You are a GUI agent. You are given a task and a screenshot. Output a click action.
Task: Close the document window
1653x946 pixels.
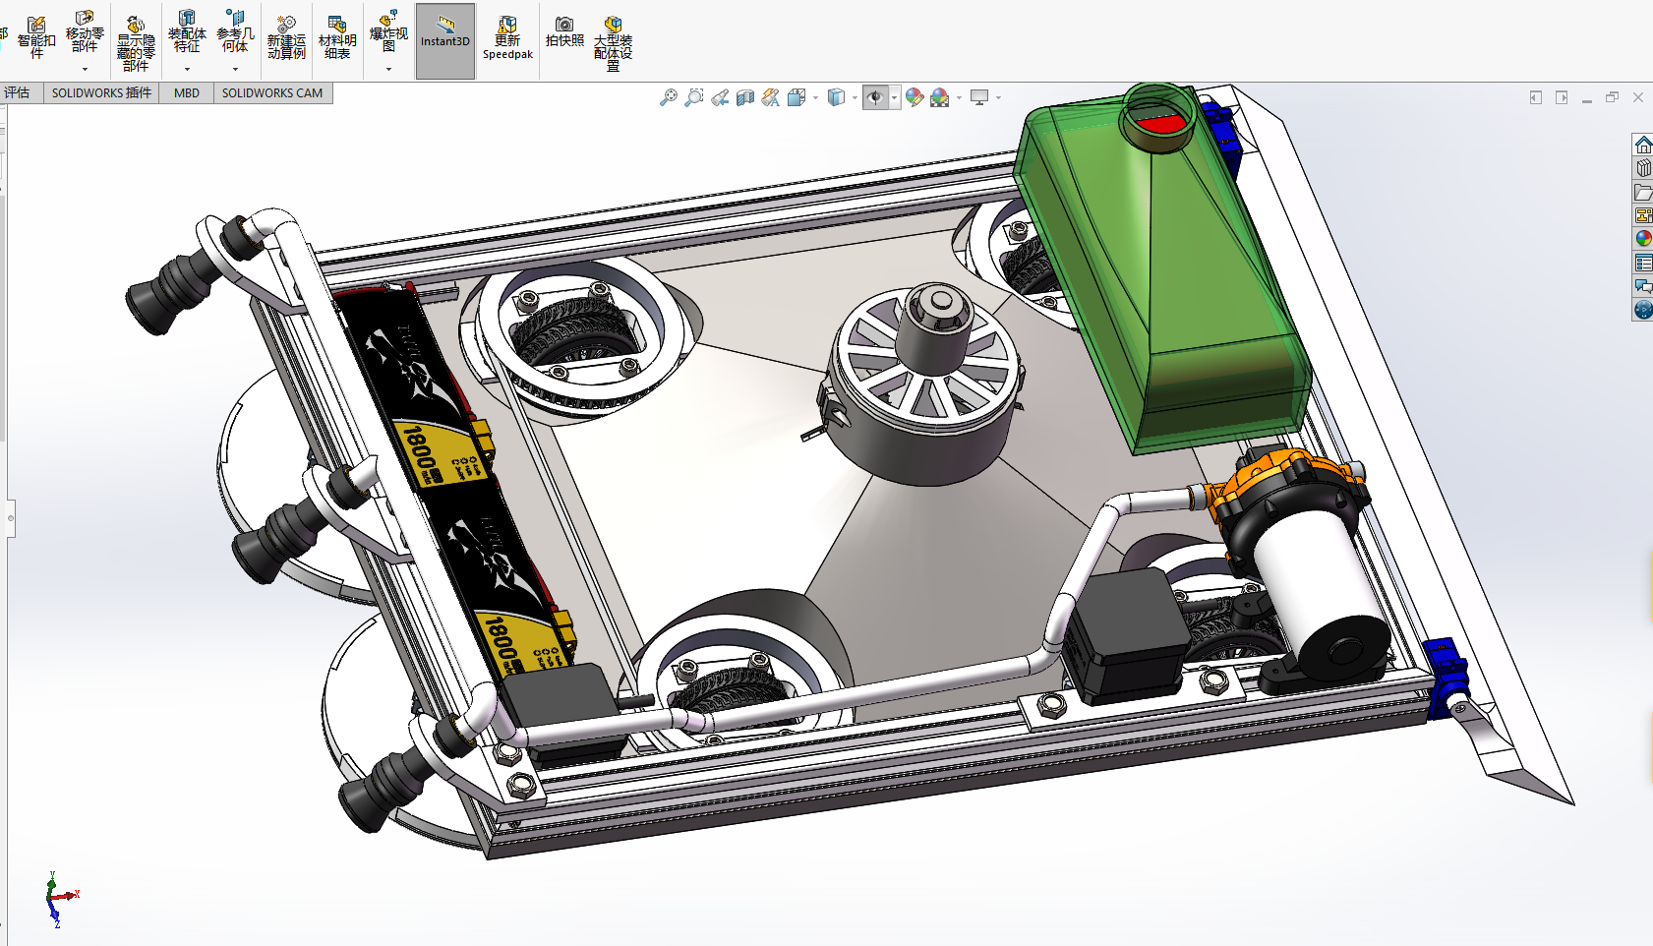(x=1638, y=97)
